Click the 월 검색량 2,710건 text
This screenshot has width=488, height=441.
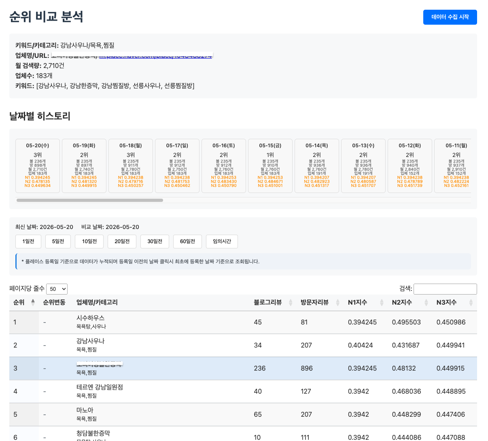(x=40, y=66)
